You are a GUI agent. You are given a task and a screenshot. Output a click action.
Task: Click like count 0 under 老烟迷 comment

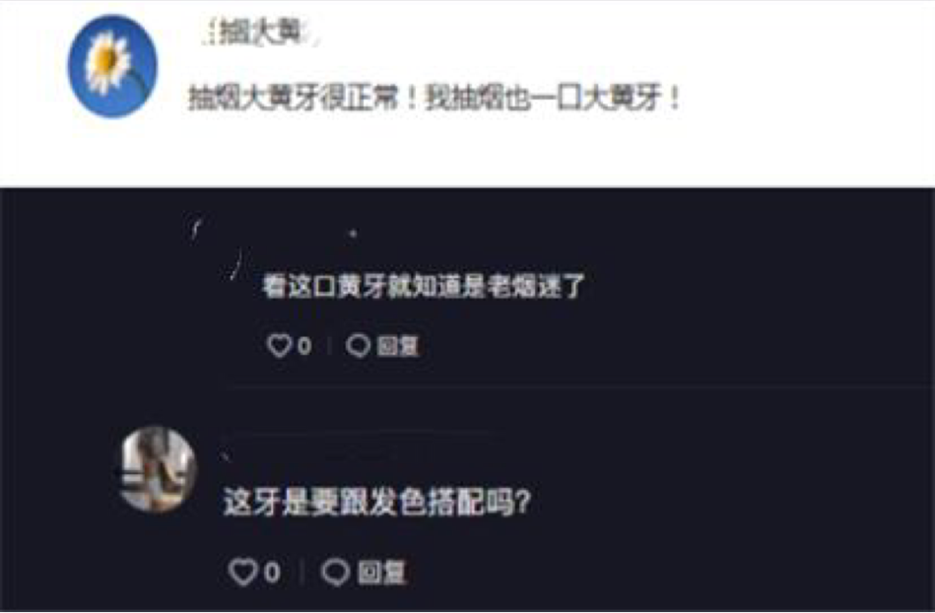pyautogui.click(x=304, y=346)
